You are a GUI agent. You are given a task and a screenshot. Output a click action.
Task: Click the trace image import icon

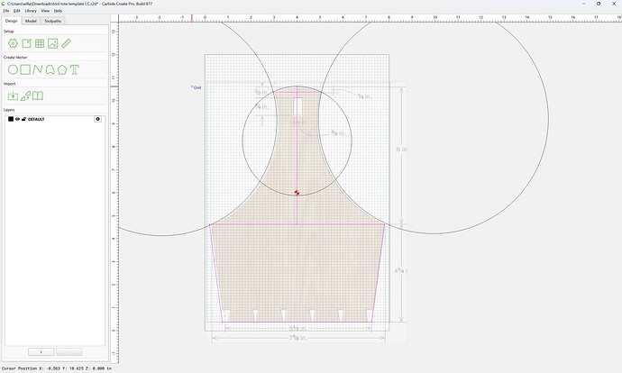25,96
